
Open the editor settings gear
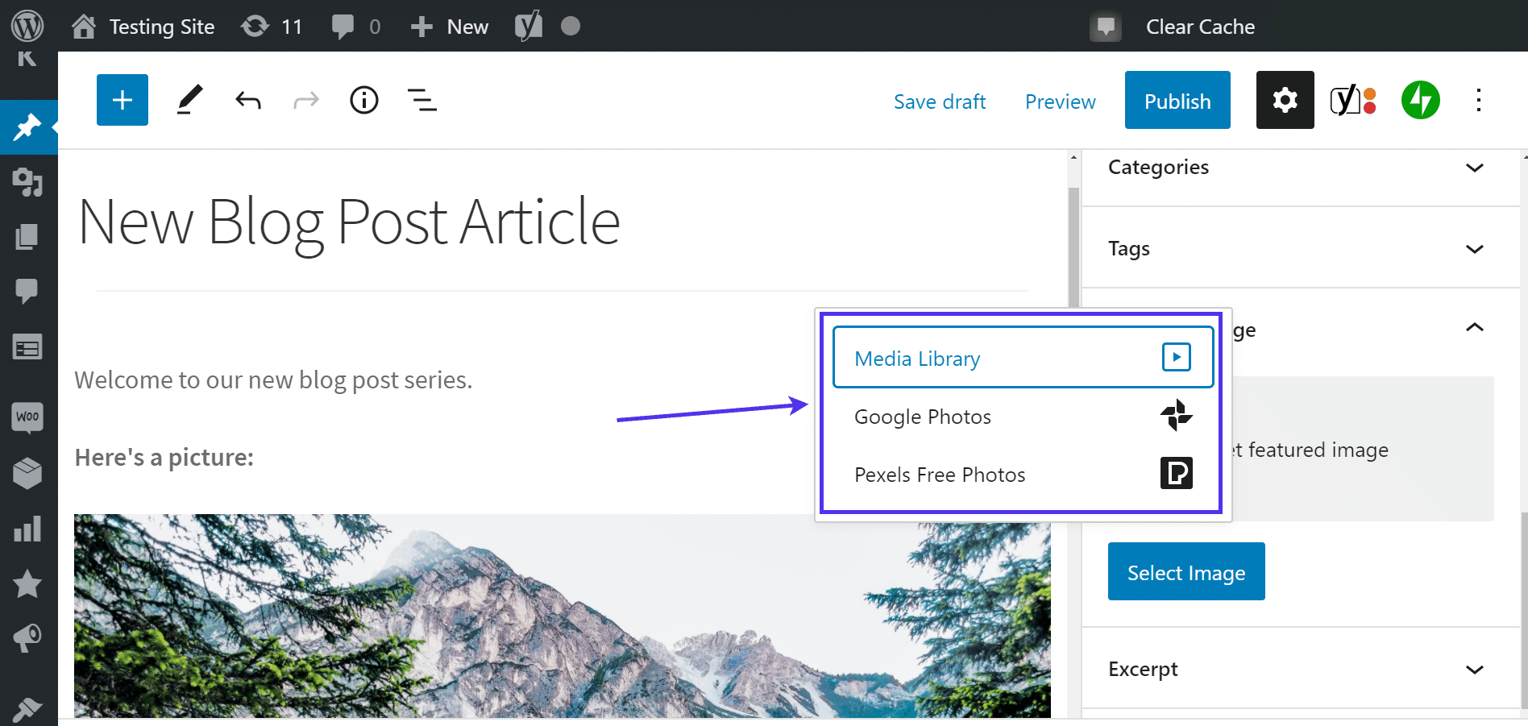1284,100
